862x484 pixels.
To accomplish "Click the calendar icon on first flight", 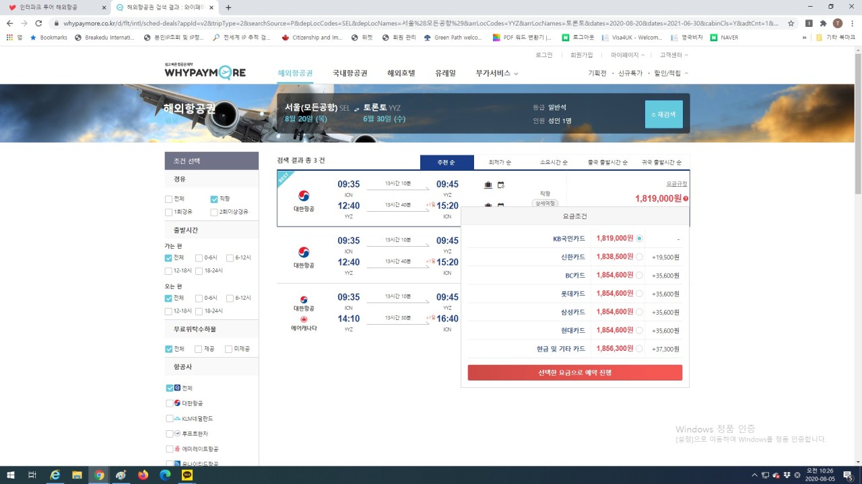I will coord(500,185).
